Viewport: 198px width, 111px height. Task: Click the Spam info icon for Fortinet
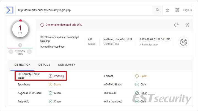point(137,76)
